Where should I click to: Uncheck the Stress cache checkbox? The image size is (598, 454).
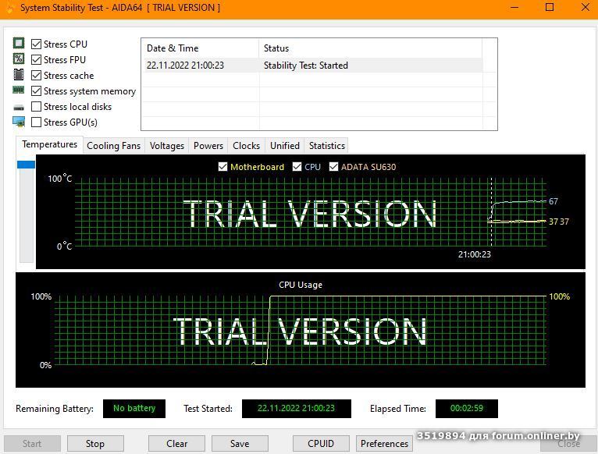tap(36, 76)
